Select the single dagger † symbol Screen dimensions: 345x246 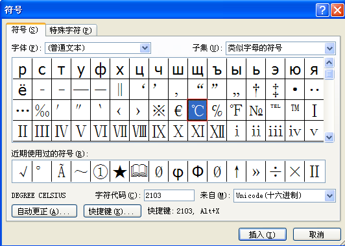pyautogui.click(x=256, y=90)
